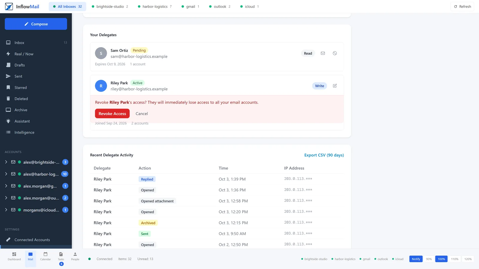Screen dimensions: 479x269
Task: Click the Write permission badge for Riley Park
Action: click(319, 86)
